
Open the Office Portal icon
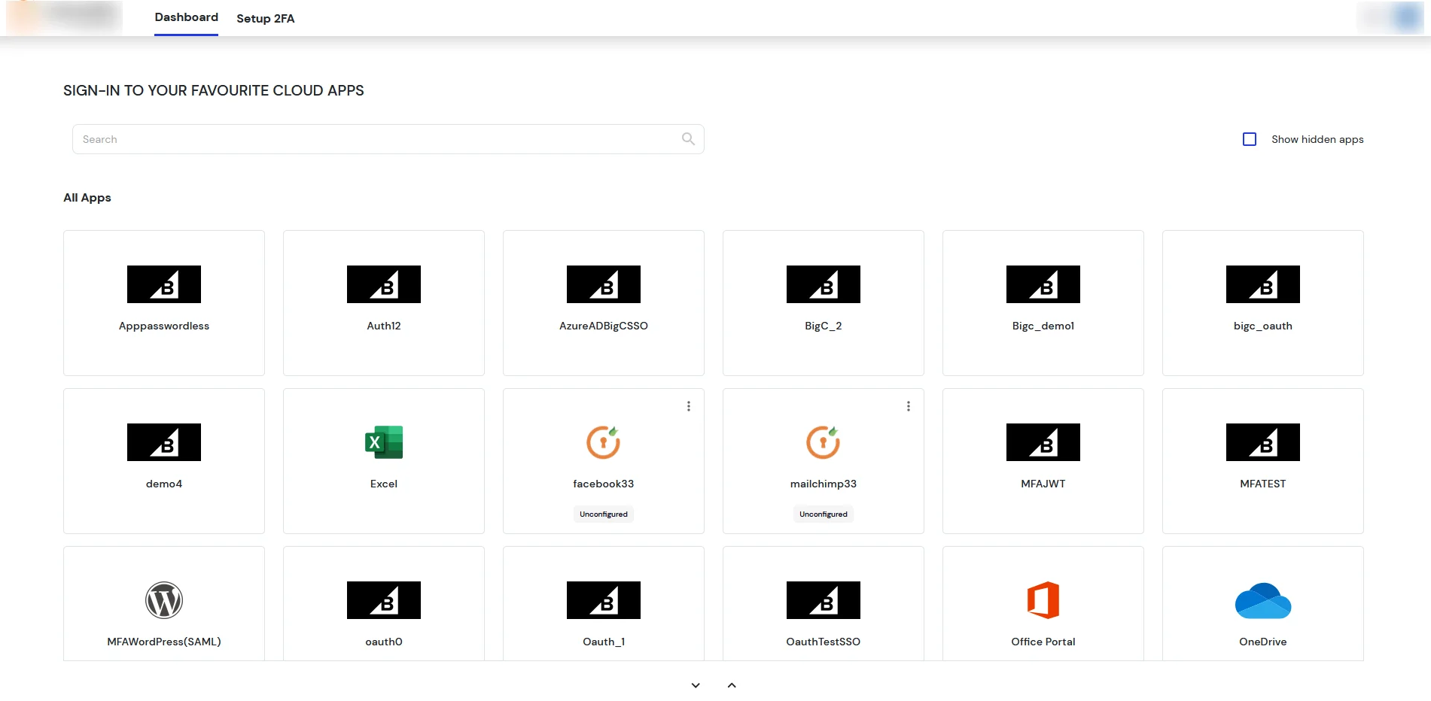click(x=1043, y=600)
